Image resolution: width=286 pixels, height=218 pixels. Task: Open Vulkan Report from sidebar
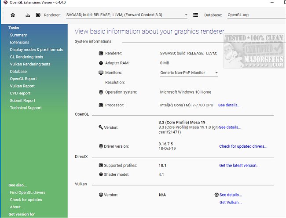(x=22, y=86)
